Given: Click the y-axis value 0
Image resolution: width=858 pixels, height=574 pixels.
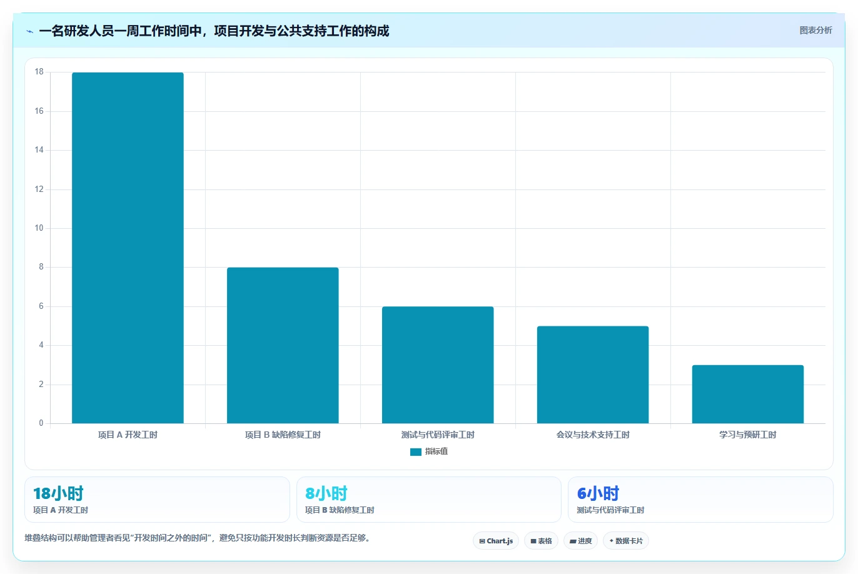Looking at the screenshot, I should 41,423.
